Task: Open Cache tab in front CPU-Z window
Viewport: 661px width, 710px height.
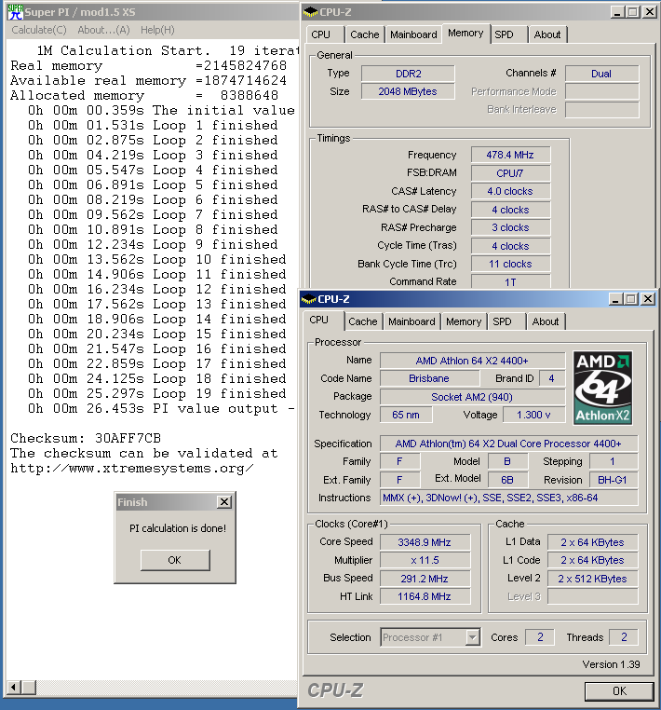Action: coord(363,321)
